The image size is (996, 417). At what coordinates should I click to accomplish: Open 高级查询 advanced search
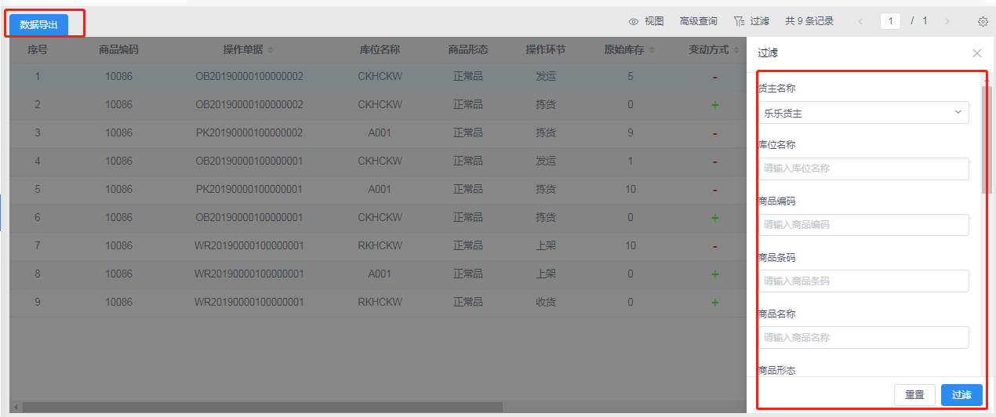[698, 21]
